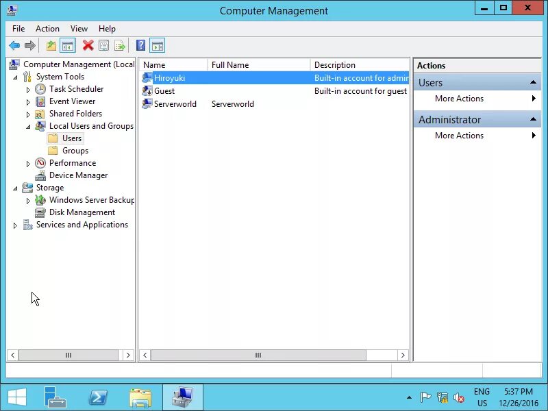Open the Help menu
The height and width of the screenshot is (411, 548).
107,29
